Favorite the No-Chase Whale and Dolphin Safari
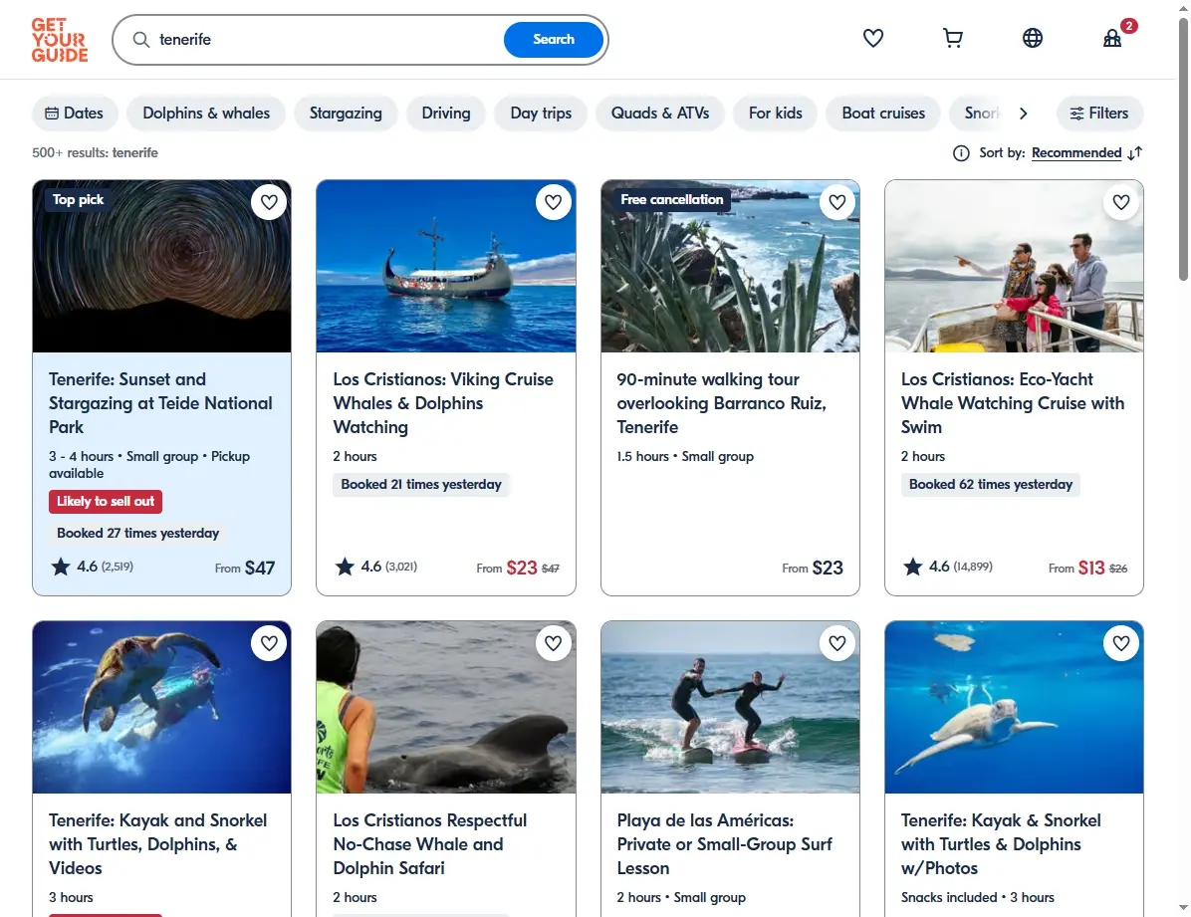The image size is (1191, 917). (553, 643)
